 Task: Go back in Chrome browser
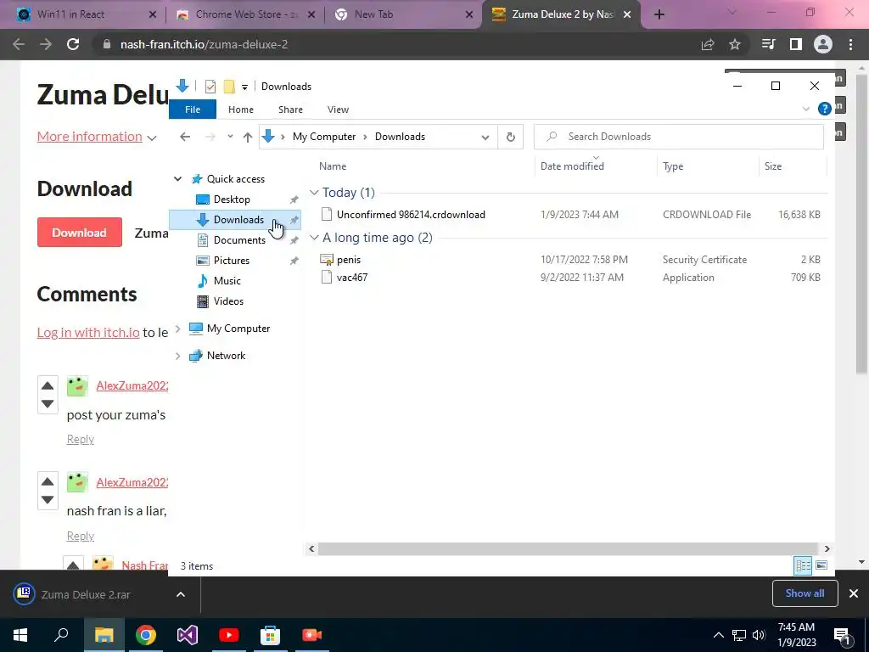[x=19, y=44]
